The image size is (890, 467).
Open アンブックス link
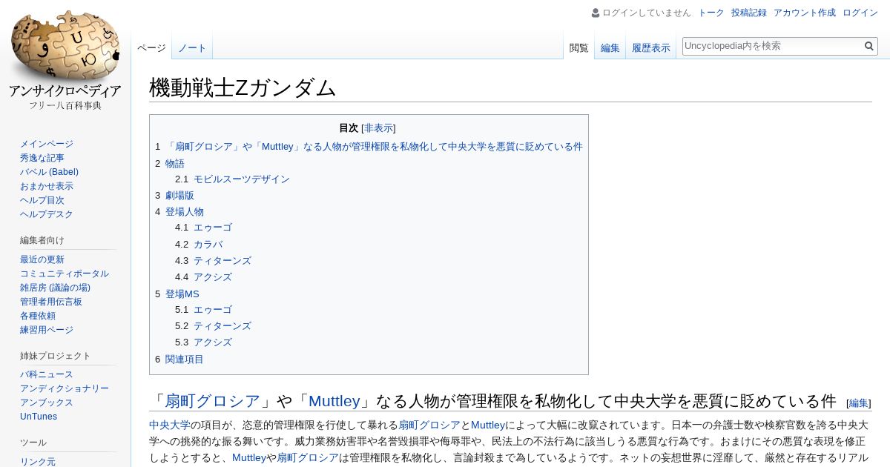(x=47, y=403)
